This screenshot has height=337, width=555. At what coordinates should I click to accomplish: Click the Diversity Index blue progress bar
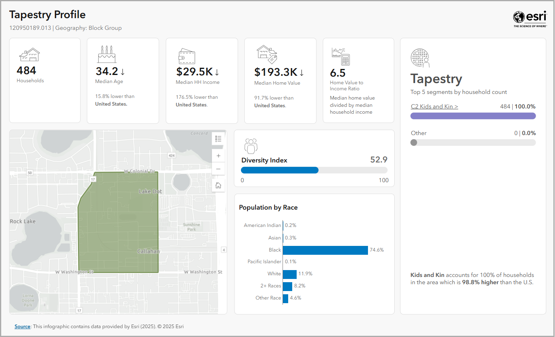[280, 170]
